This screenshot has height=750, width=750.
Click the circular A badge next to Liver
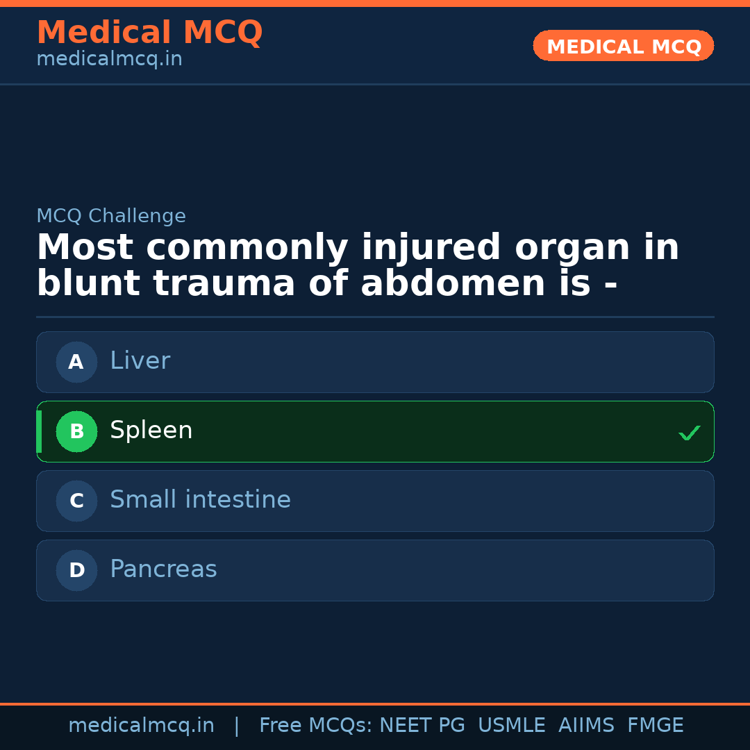(x=76, y=362)
